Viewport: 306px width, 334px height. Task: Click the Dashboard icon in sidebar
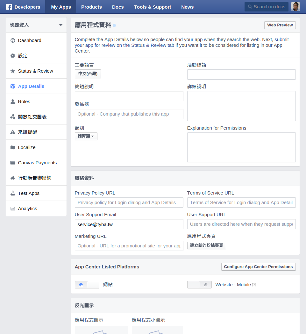(13, 40)
